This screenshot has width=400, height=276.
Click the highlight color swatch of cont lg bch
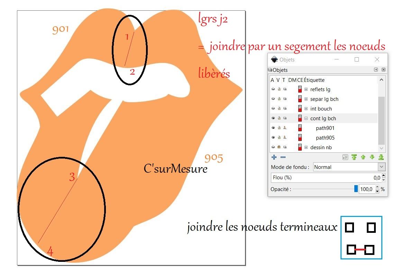[x=300, y=118]
